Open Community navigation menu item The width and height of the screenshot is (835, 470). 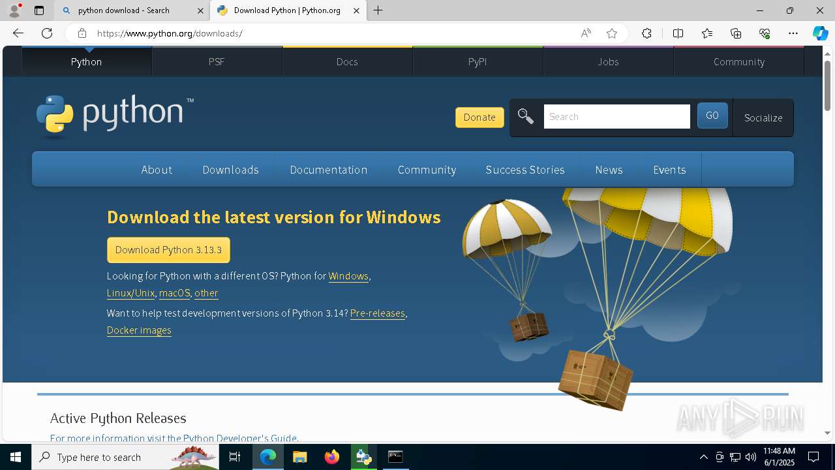(x=427, y=170)
